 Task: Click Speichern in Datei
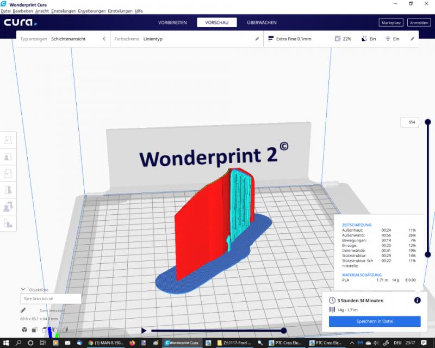point(375,321)
